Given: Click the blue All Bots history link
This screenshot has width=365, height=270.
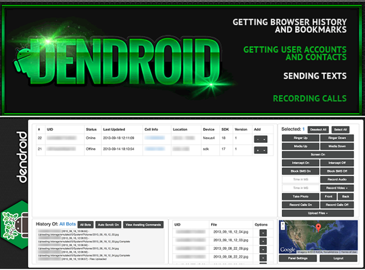Looking at the screenshot, I should pos(68,224).
